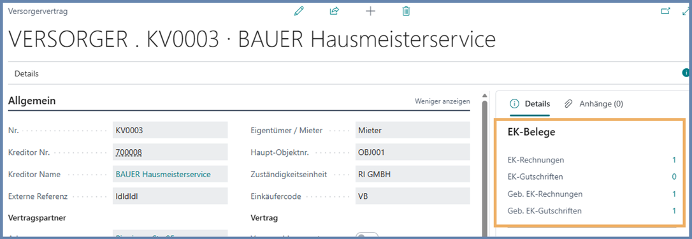Click Haupt-Objektnr. field OBJ001
Screen dimensions: 692x239
point(412,152)
